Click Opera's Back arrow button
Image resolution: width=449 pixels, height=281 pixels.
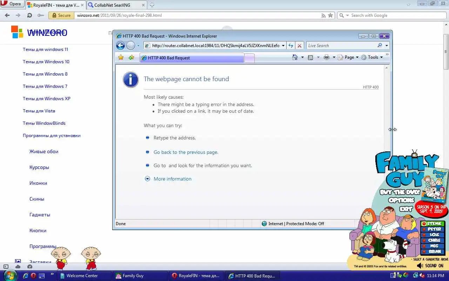point(7,15)
